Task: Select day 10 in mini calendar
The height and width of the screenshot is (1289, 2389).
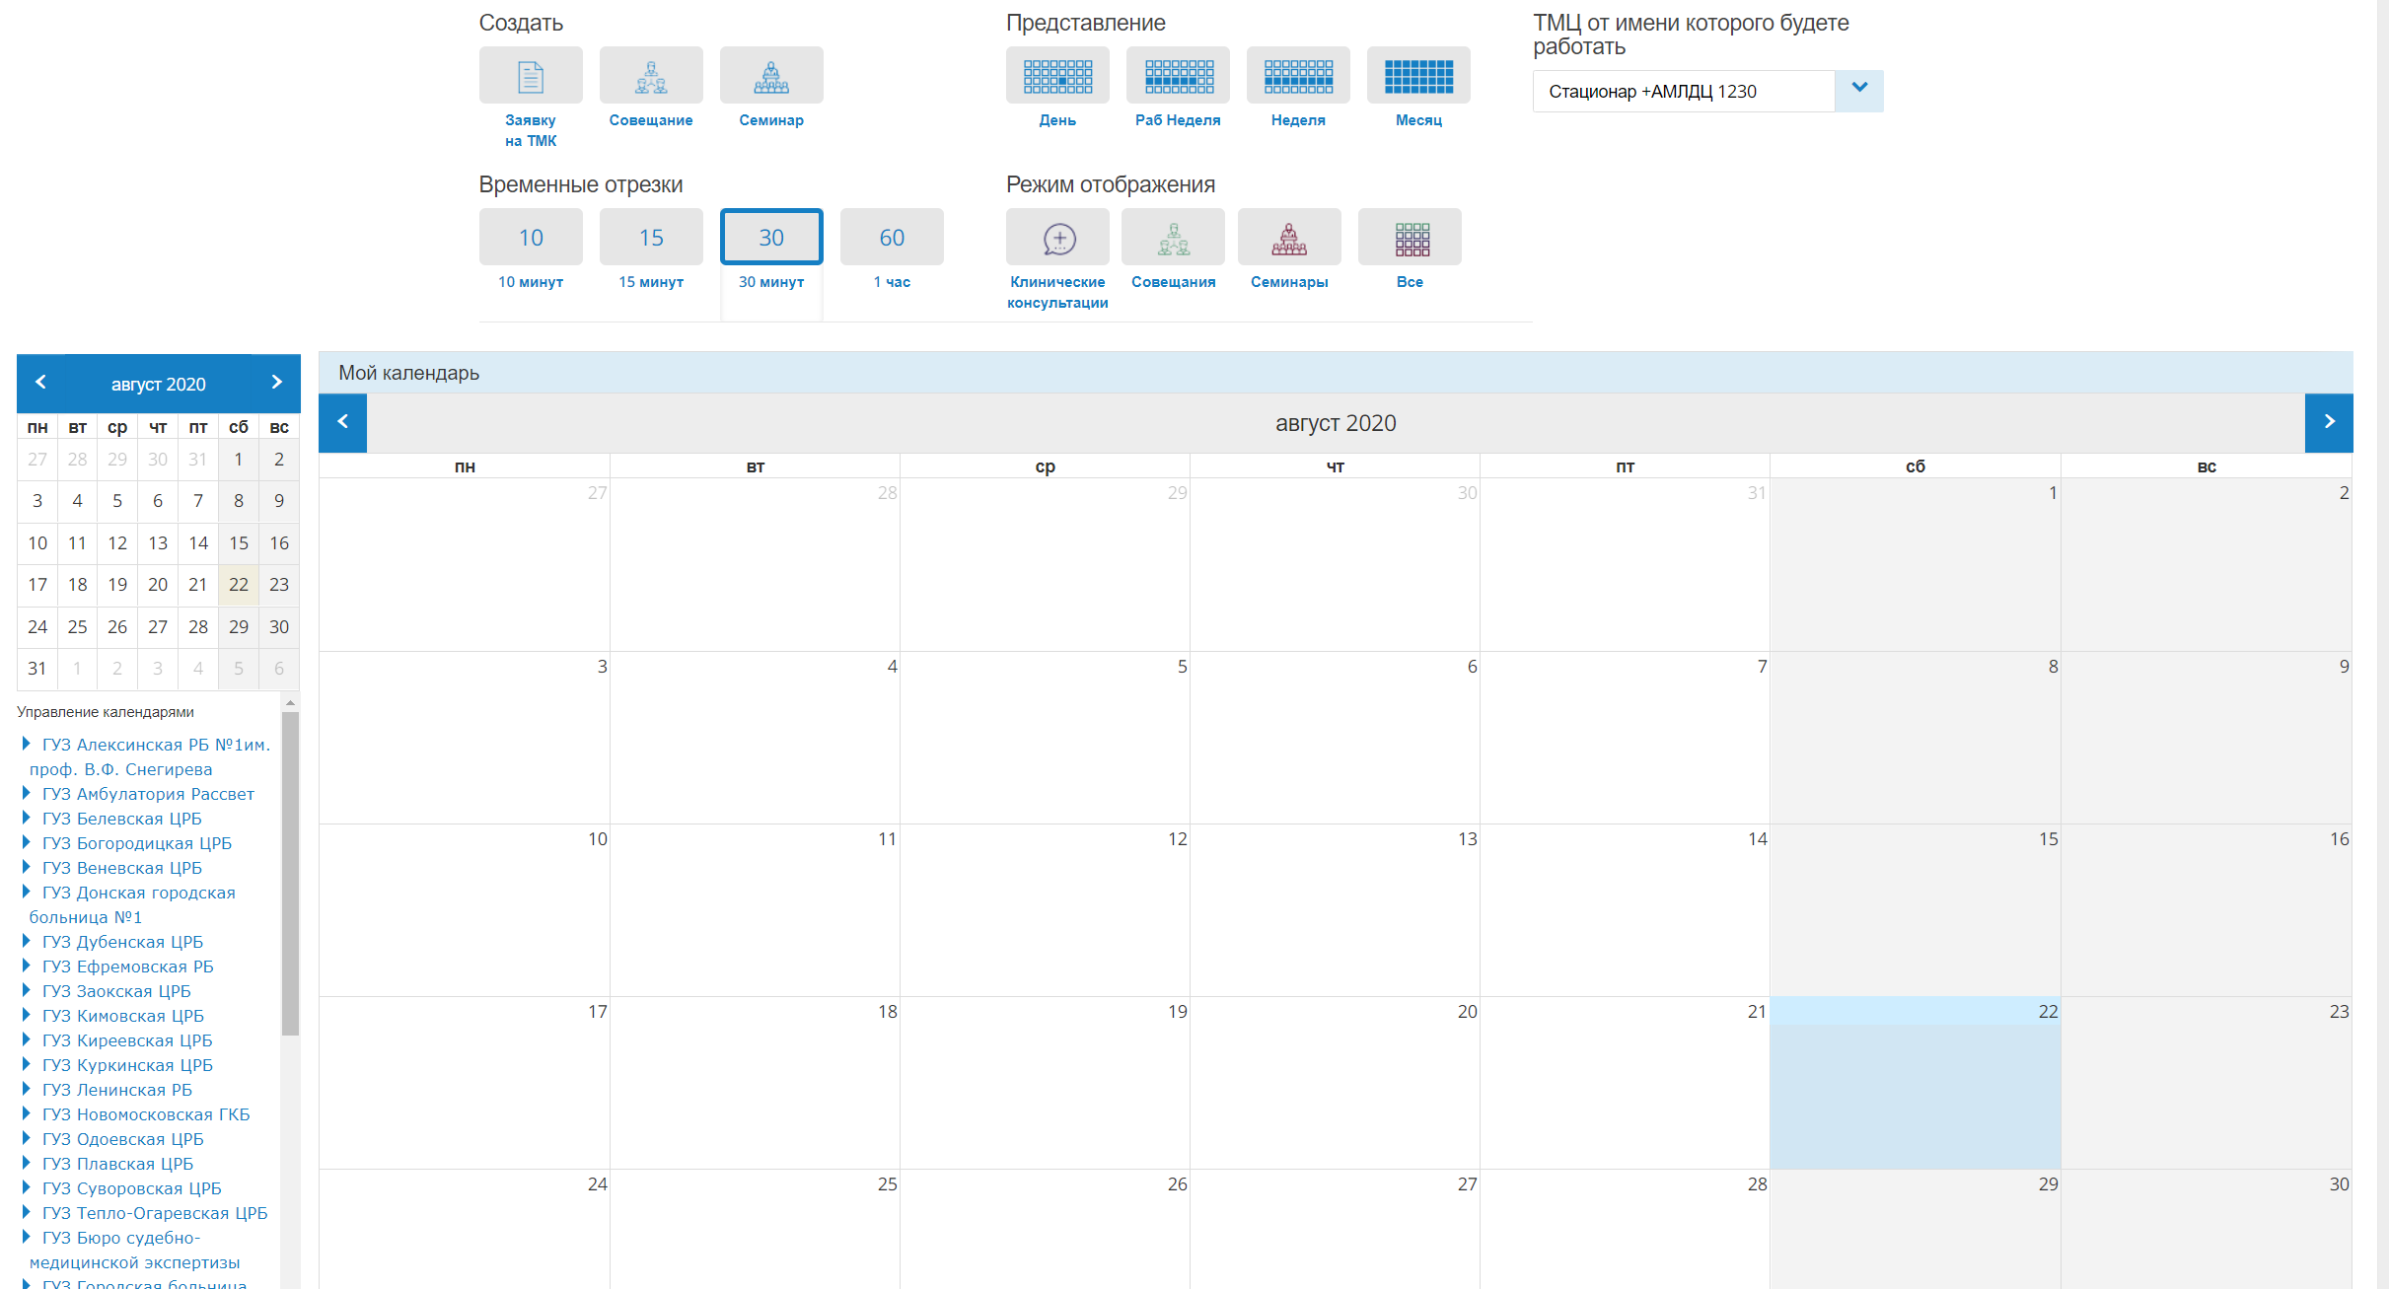Action: pyautogui.click(x=37, y=543)
